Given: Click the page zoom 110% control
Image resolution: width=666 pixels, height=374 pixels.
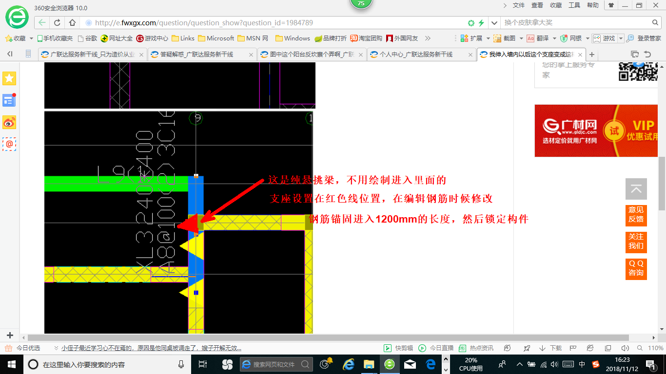Looking at the screenshot, I should 650,348.
